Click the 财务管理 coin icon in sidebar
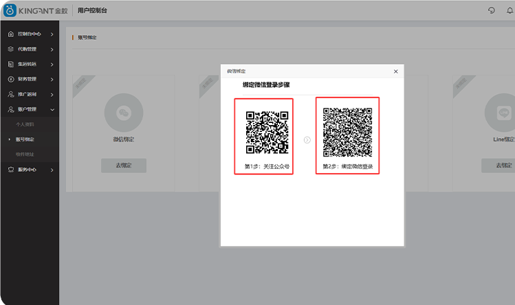 pyautogui.click(x=10, y=79)
